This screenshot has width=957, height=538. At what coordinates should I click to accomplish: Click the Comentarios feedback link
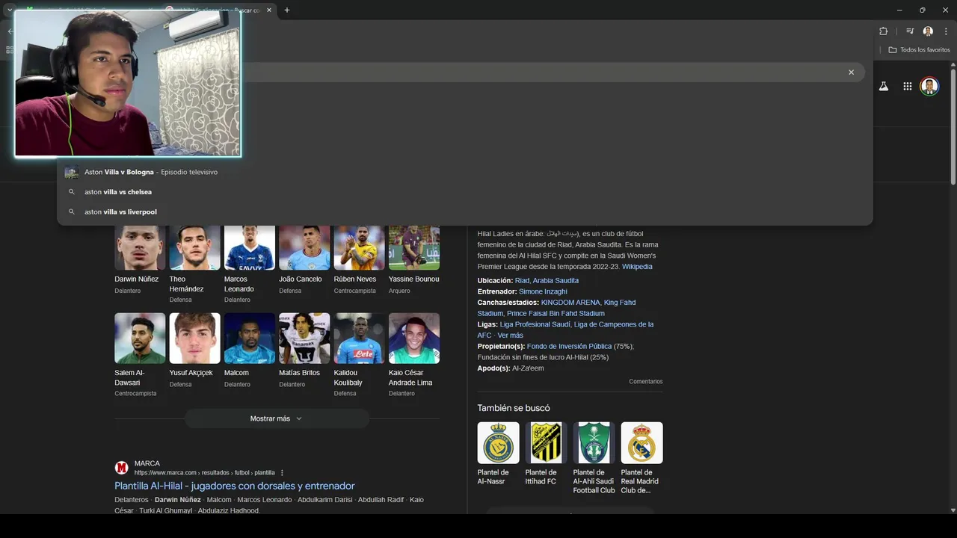pos(645,382)
